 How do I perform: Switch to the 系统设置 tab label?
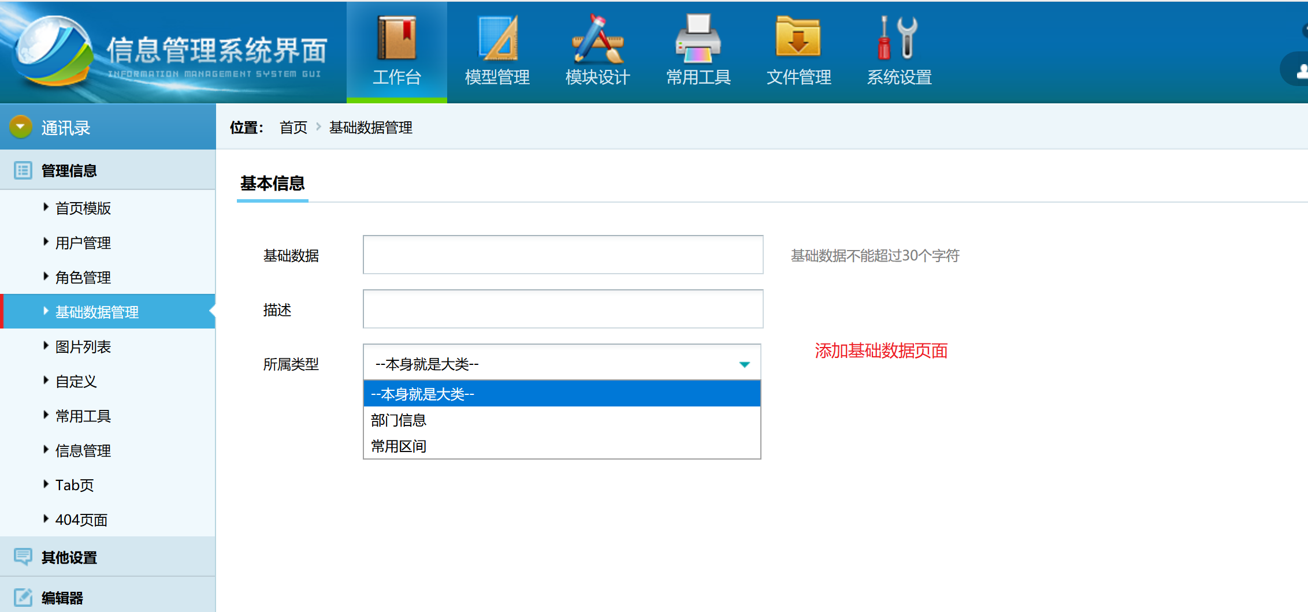pyautogui.click(x=900, y=77)
